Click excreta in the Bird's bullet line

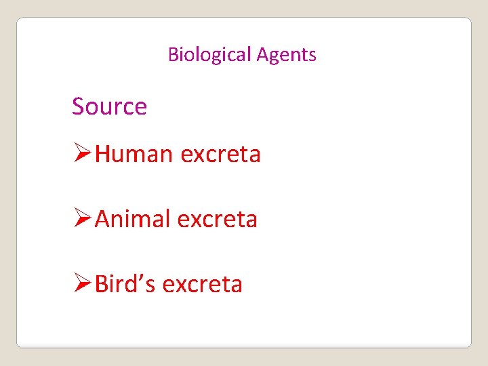tap(202, 285)
